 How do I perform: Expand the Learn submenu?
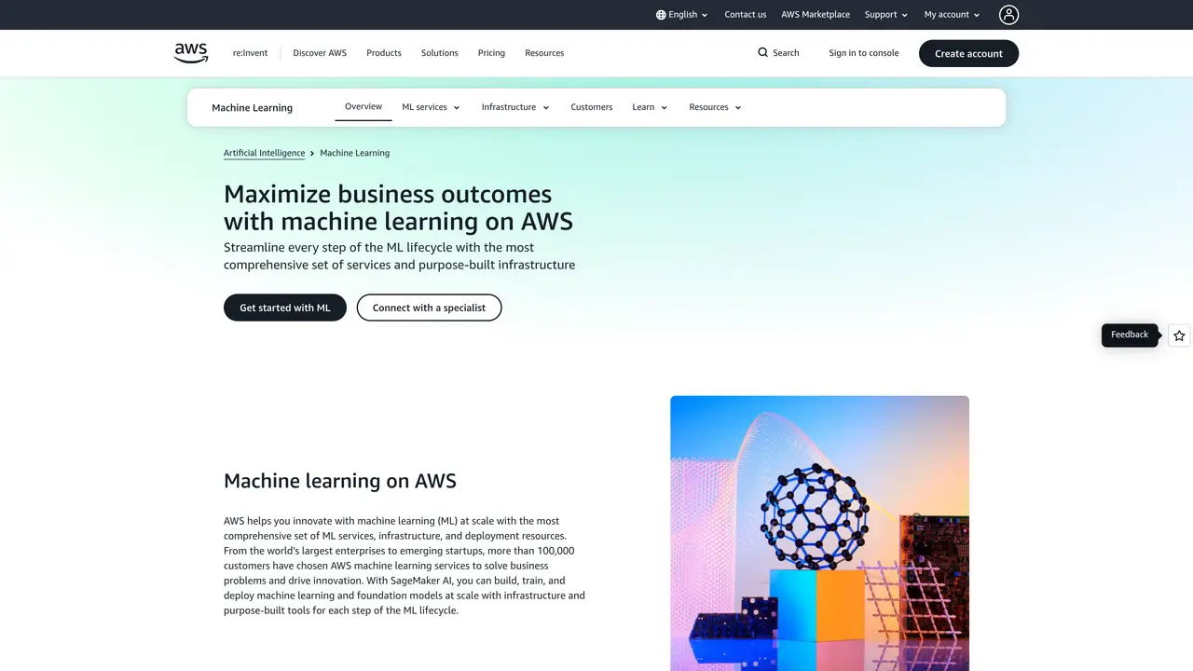650,107
